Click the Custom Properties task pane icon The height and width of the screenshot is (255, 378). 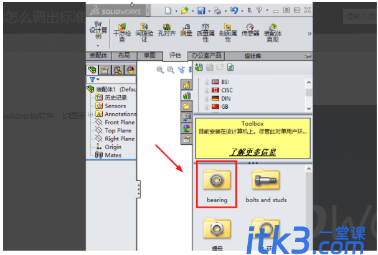pyautogui.click(x=186, y=139)
